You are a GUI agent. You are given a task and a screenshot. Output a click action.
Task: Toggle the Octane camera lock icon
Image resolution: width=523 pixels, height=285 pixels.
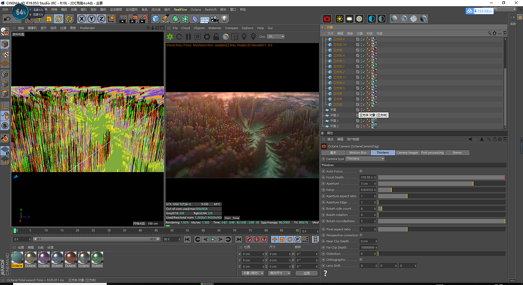coord(216,37)
